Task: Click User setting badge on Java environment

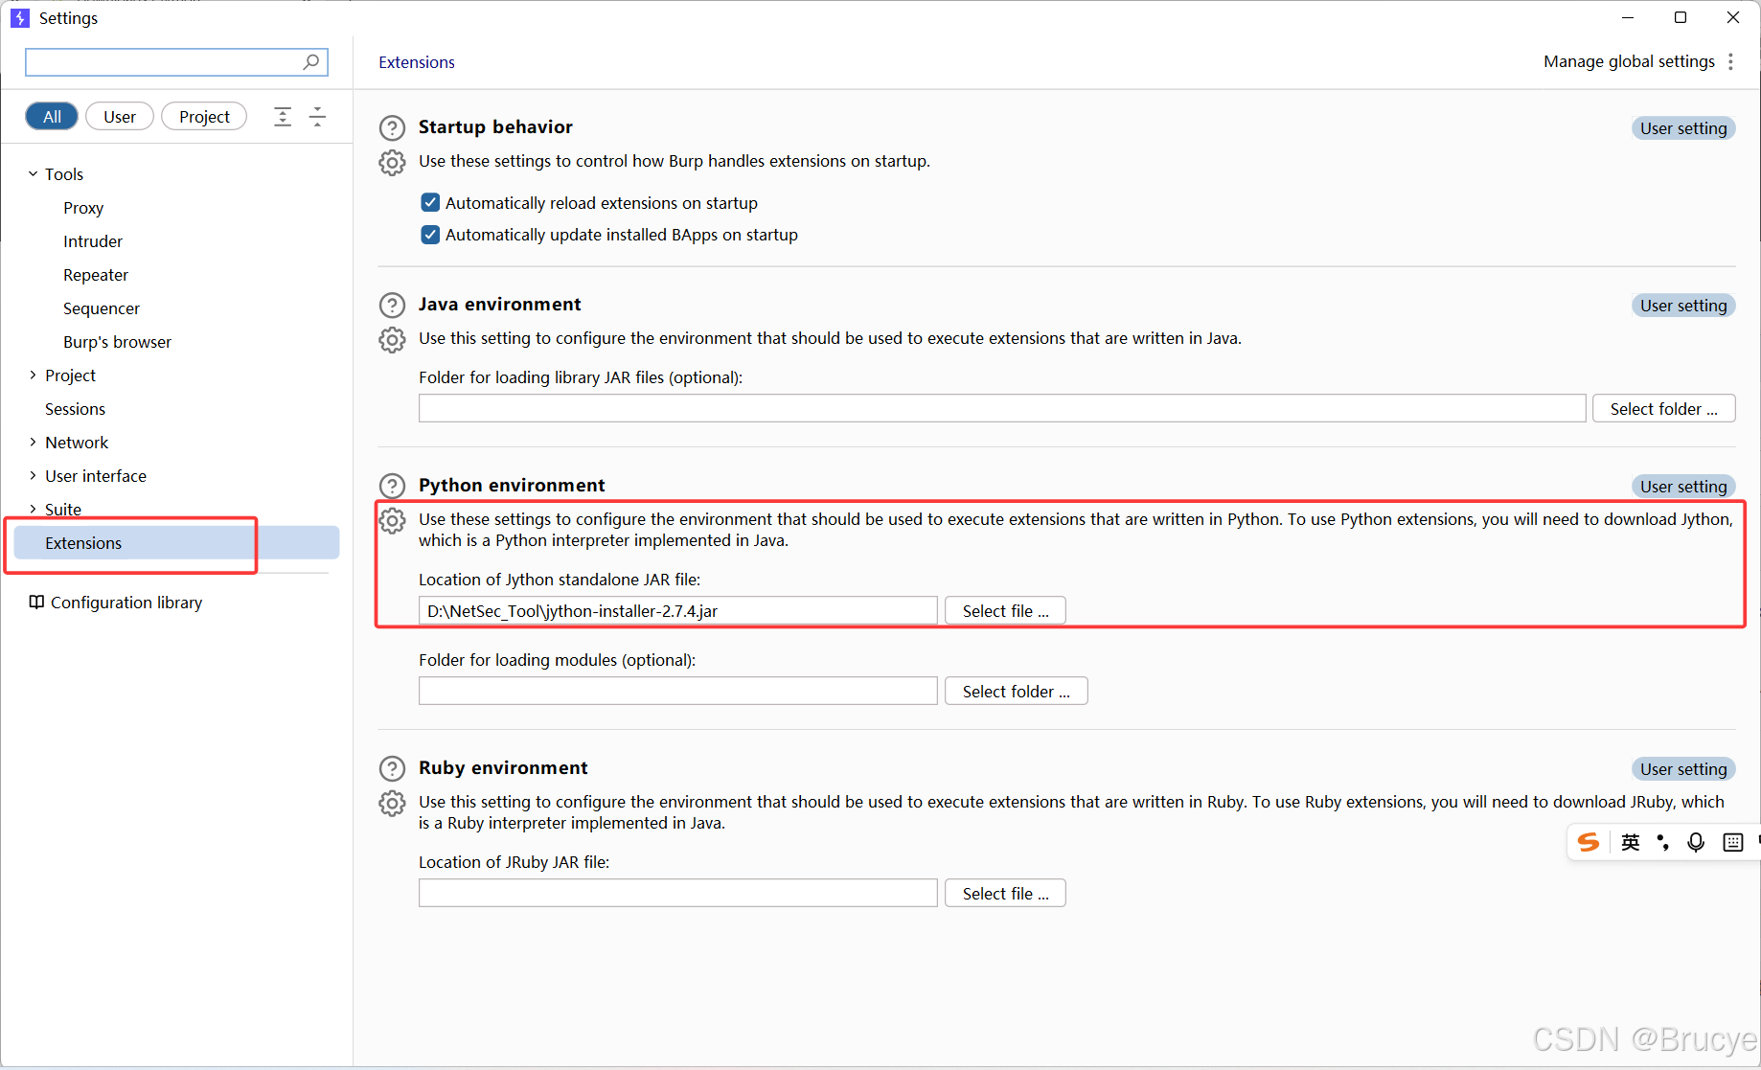Action: (1683, 305)
